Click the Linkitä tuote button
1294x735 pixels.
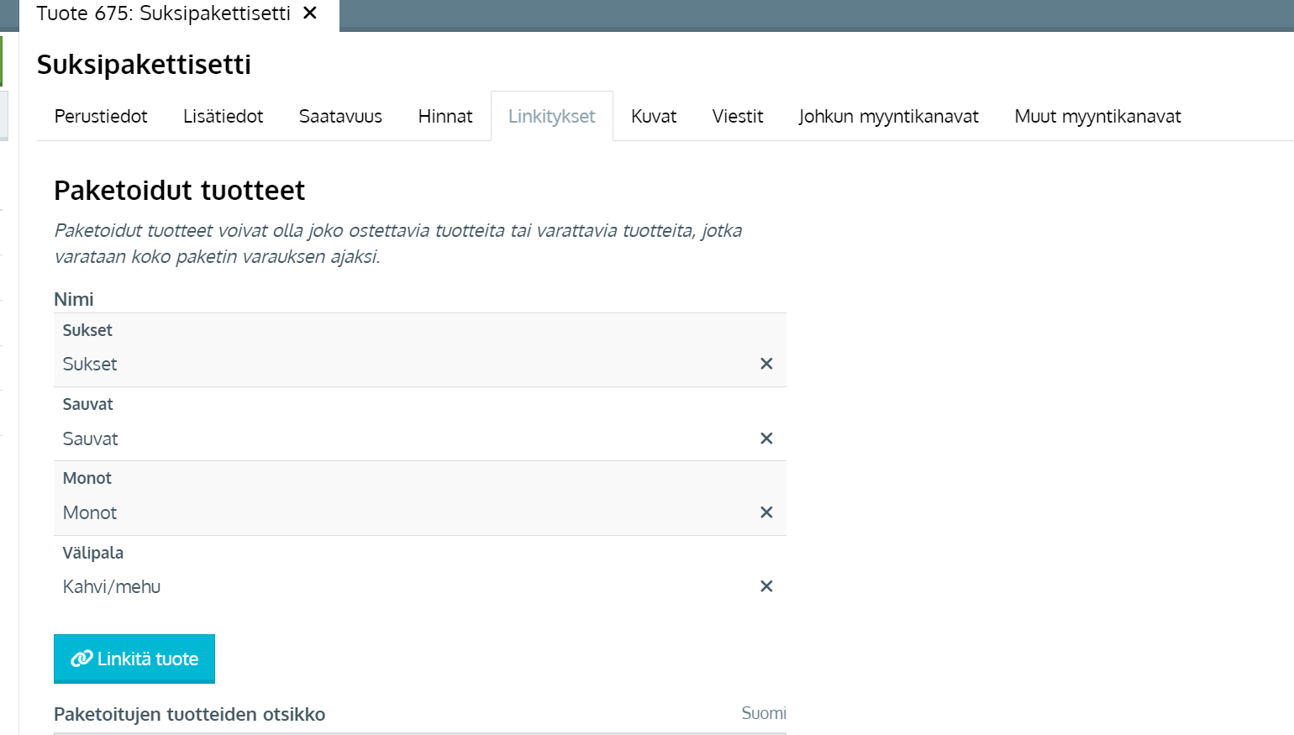click(134, 659)
